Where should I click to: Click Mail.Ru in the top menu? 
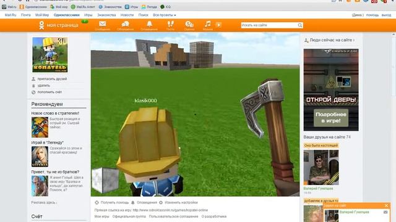11,15
